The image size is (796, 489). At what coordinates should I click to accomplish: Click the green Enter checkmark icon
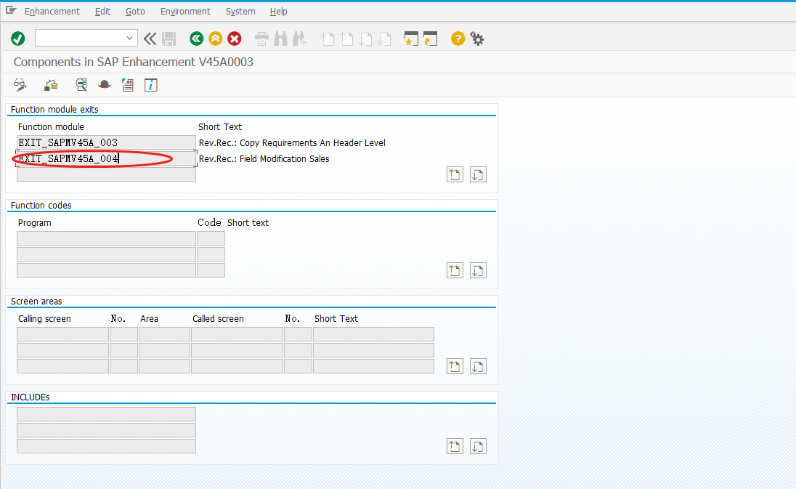[17, 39]
